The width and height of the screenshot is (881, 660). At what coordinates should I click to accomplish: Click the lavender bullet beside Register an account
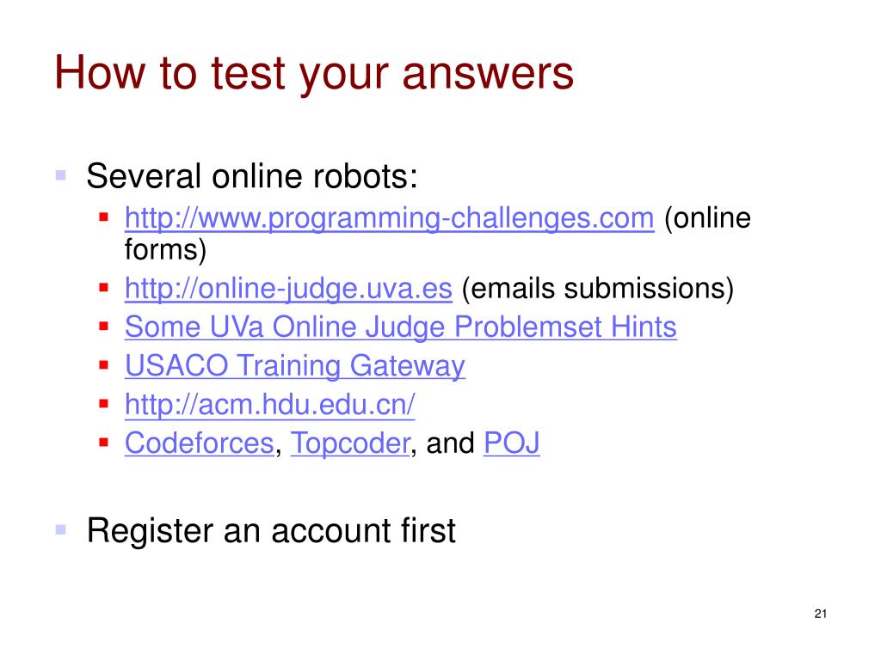point(61,529)
